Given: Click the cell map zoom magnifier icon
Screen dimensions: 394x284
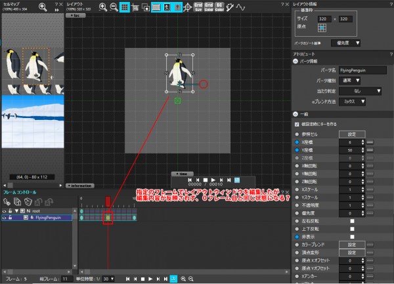Looking at the screenshot, I should pyautogui.click(x=43, y=7).
